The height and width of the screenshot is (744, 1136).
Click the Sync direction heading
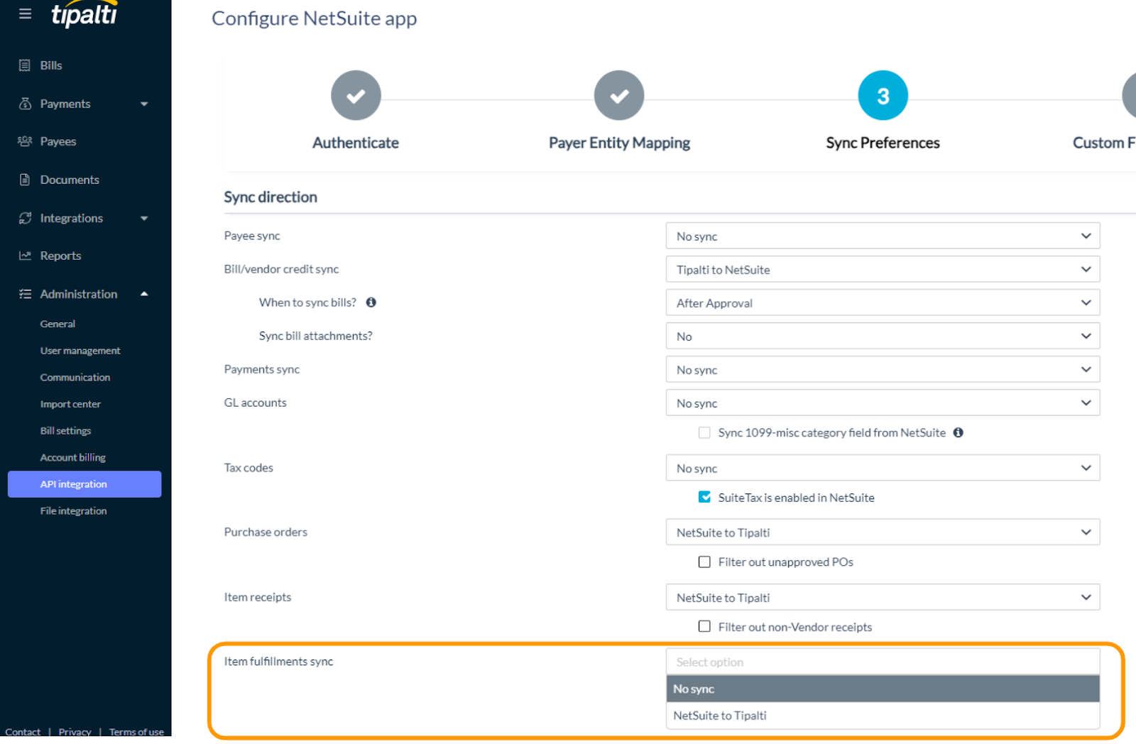click(271, 197)
